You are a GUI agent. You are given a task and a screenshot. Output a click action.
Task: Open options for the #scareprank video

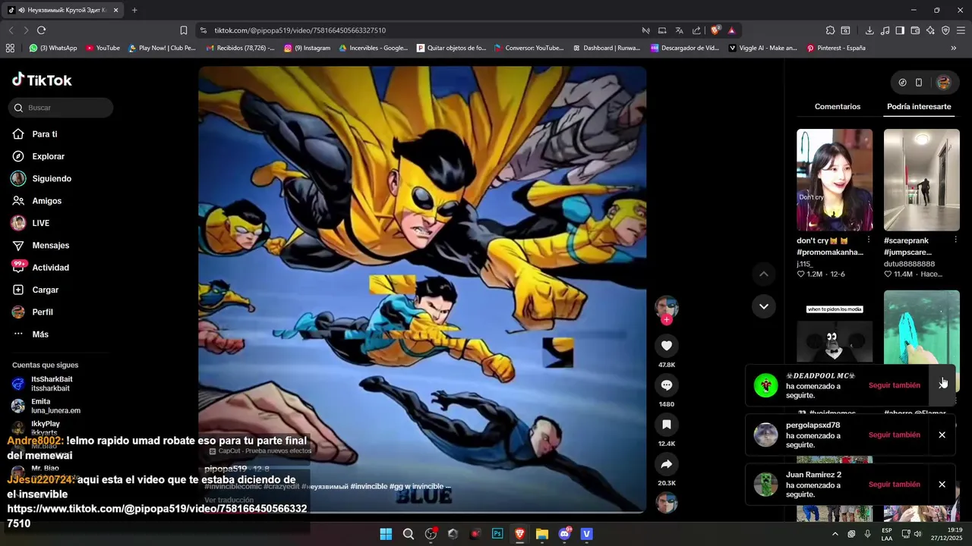point(955,240)
